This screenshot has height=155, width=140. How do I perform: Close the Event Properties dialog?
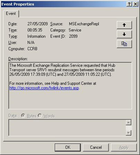pos(135,4)
